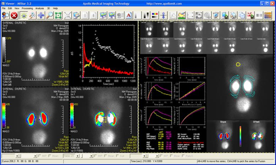Open the rainbow color palette toolbar icon

point(155,15)
